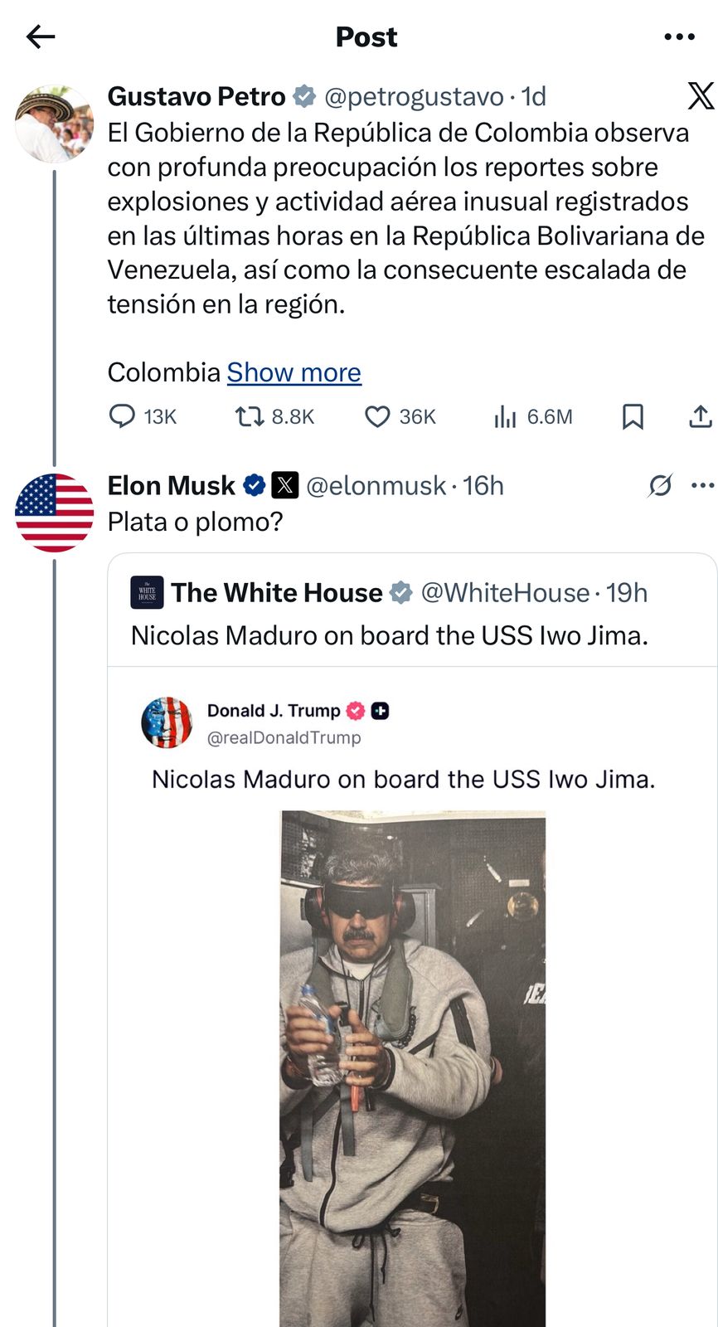Tap the X logo beside Petro's post
This screenshot has width=718, height=1327.
[x=701, y=96]
